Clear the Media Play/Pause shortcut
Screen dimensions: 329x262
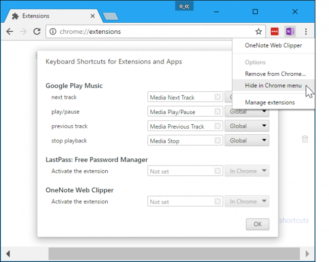pos(218,112)
